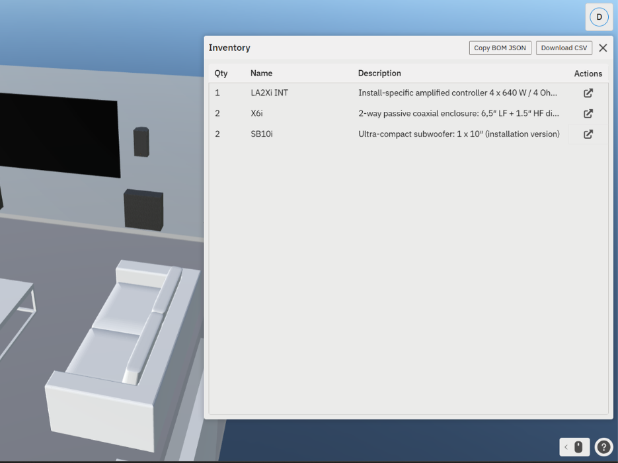Select the SB10i name cell
This screenshot has height=463, width=618.
coord(262,134)
